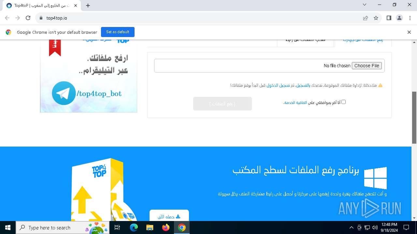This screenshot has width=417, height=234.
Task: Select the Top4toP browser tab
Action: pos(42,6)
